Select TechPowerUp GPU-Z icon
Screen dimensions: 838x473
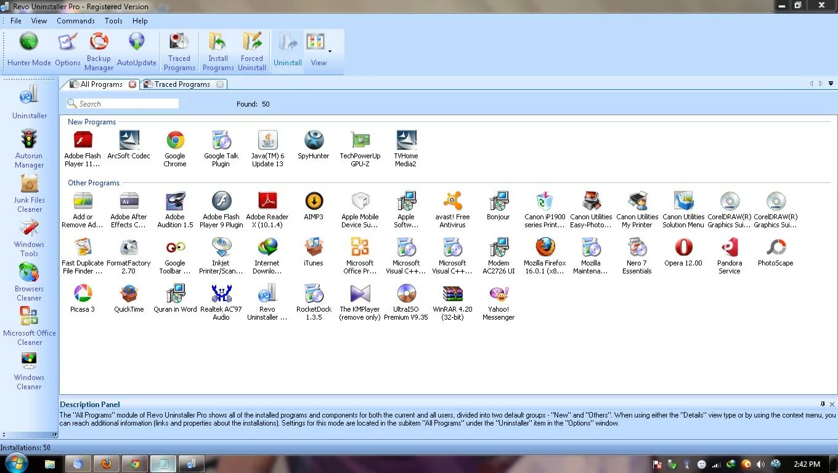coord(360,148)
